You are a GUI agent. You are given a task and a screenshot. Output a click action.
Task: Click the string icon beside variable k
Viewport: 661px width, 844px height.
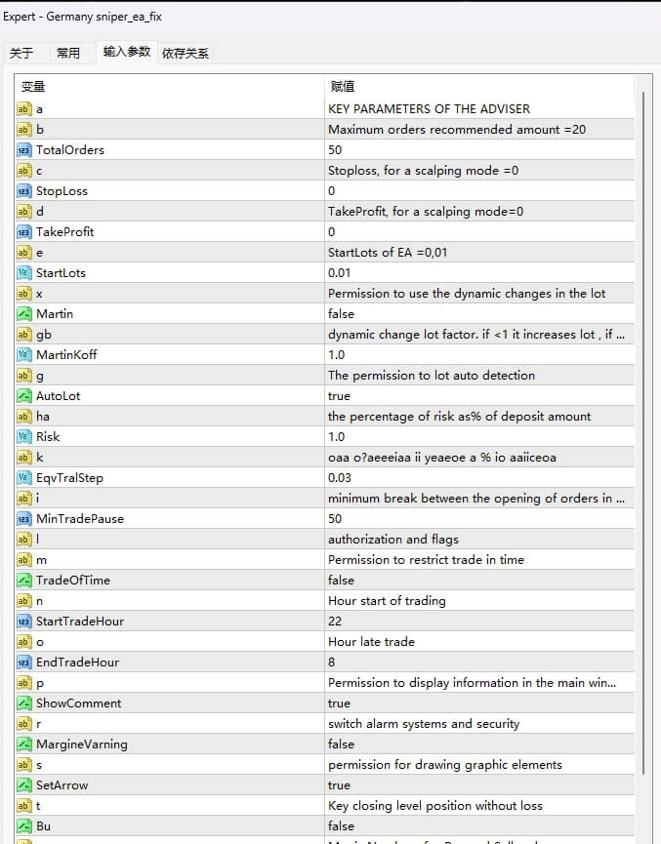[x=24, y=458]
